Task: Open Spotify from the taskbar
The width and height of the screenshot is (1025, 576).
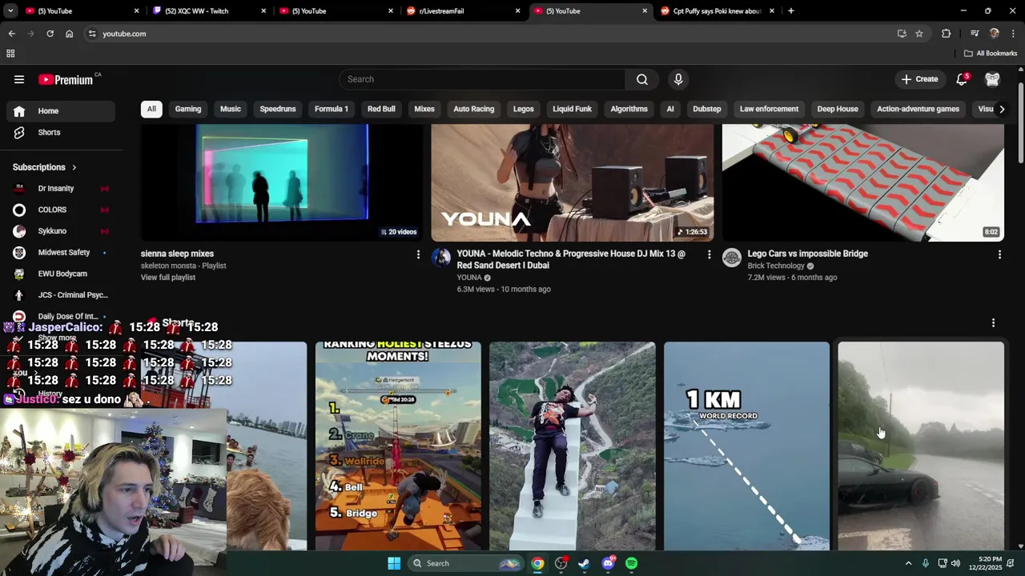Action: pos(632,563)
